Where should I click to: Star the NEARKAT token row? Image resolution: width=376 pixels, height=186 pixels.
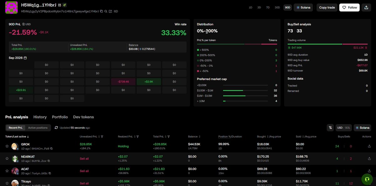7,159
